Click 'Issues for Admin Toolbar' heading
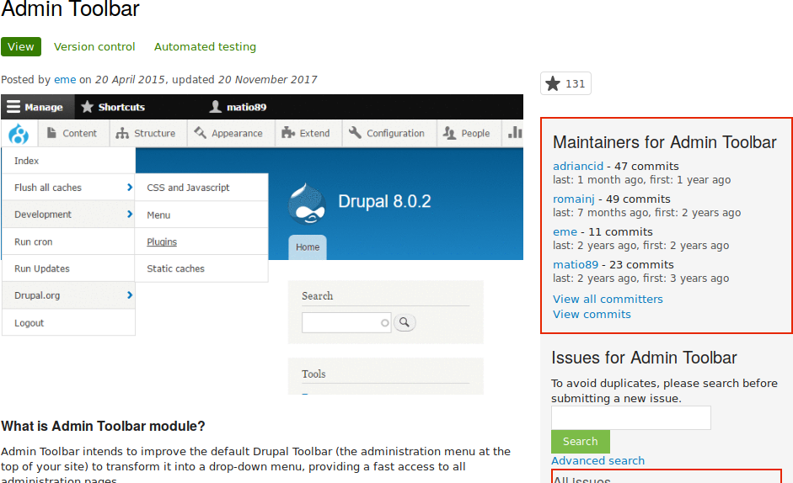793x483 pixels. click(644, 357)
